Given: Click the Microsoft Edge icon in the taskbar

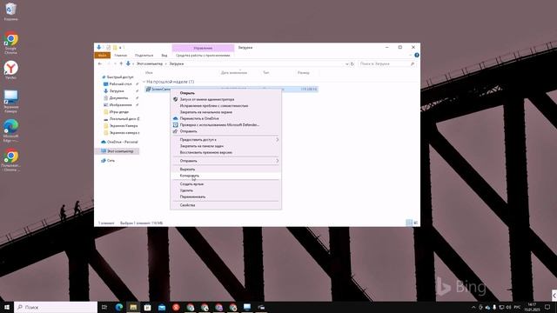Looking at the screenshot, I should (x=119, y=307).
